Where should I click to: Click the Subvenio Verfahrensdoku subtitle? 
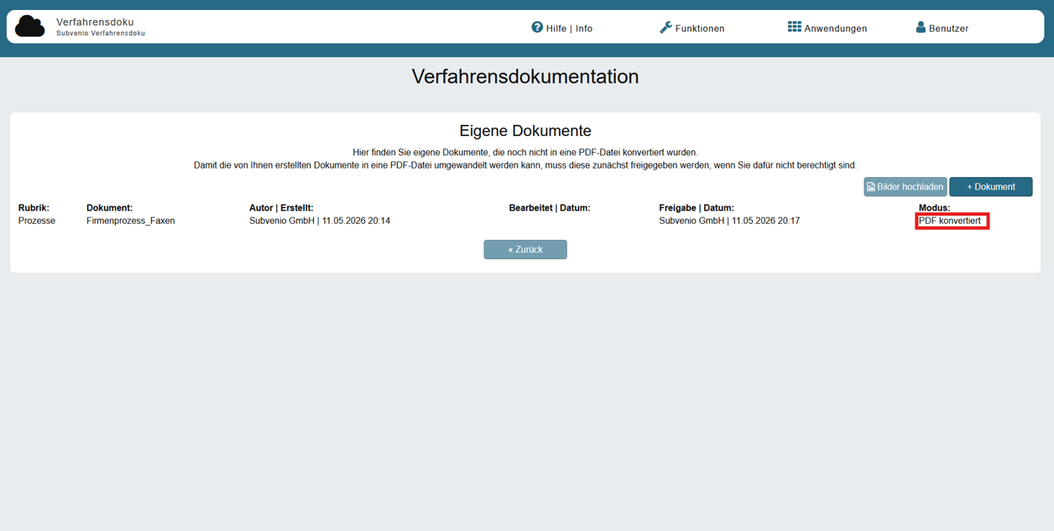(101, 34)
